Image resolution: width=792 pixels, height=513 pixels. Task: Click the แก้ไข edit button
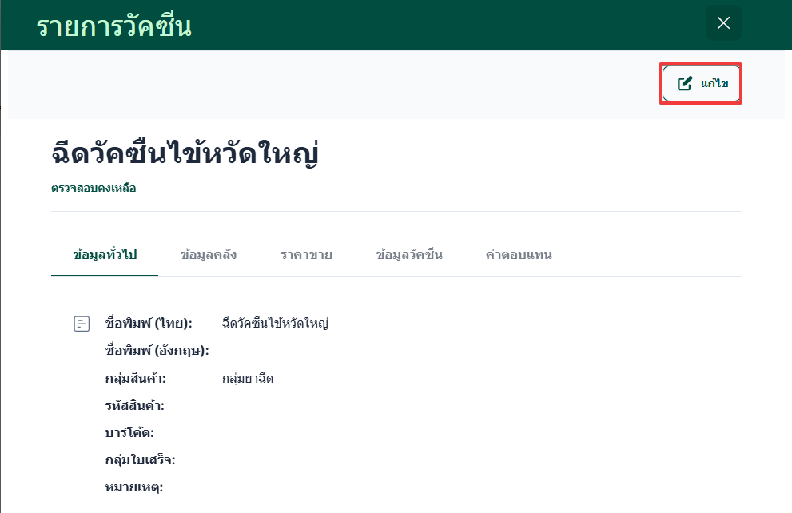click(702, 83)
